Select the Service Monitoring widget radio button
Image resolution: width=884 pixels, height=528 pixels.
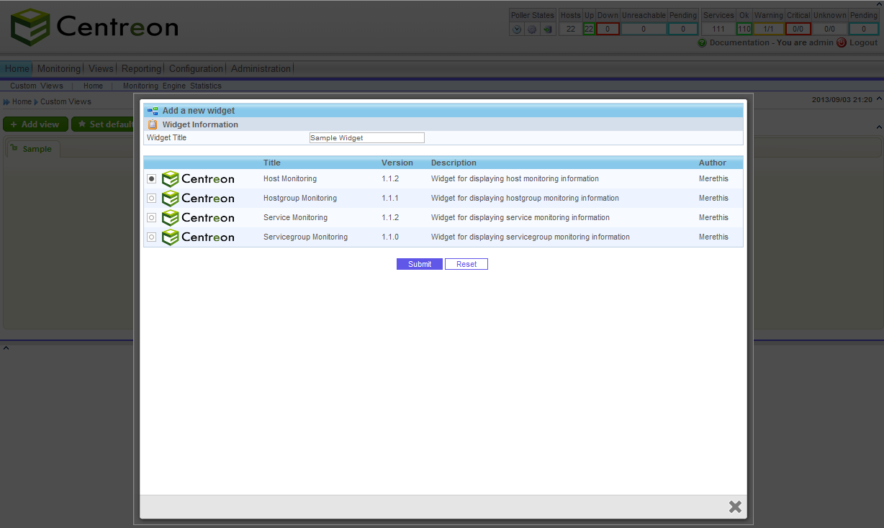tap(151, 217)
